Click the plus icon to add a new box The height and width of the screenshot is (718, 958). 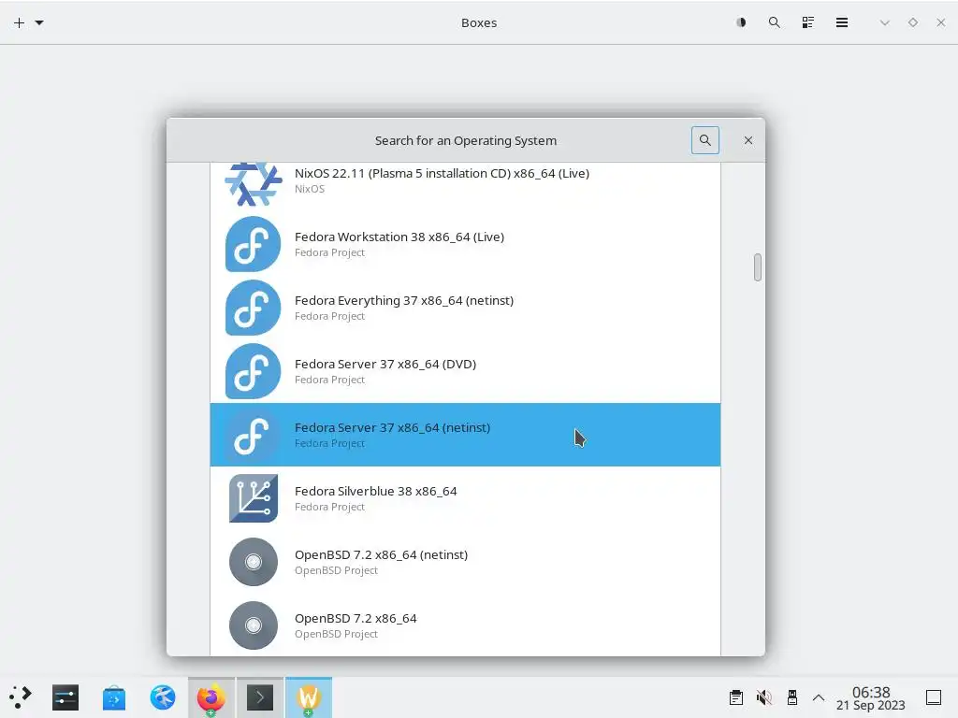[x=19, y=22]
